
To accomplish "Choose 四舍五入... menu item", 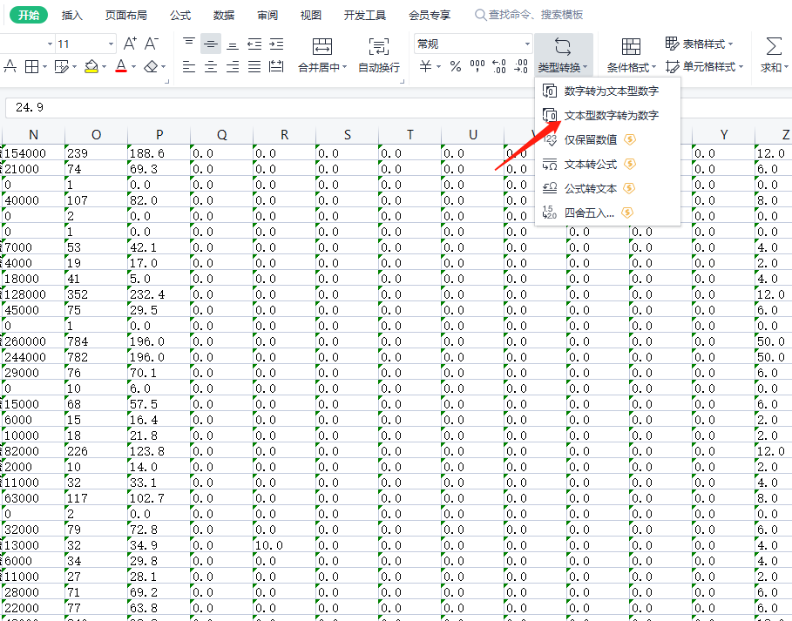I will [607, 213].
